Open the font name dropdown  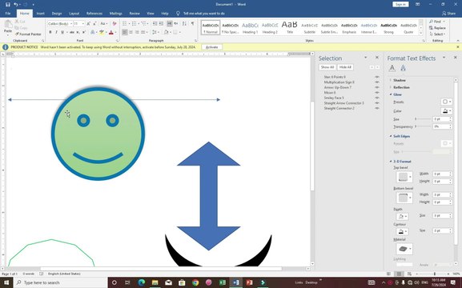tap(71, 23)
